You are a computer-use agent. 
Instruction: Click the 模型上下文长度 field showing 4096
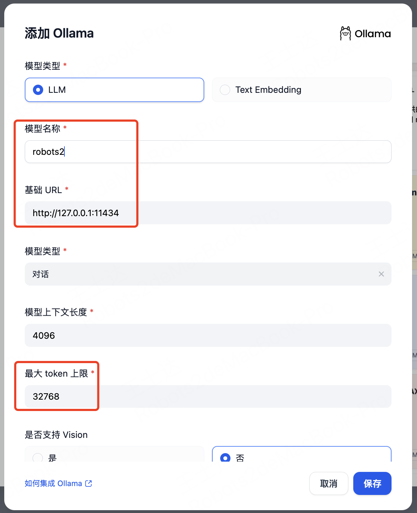click(208, 335)
